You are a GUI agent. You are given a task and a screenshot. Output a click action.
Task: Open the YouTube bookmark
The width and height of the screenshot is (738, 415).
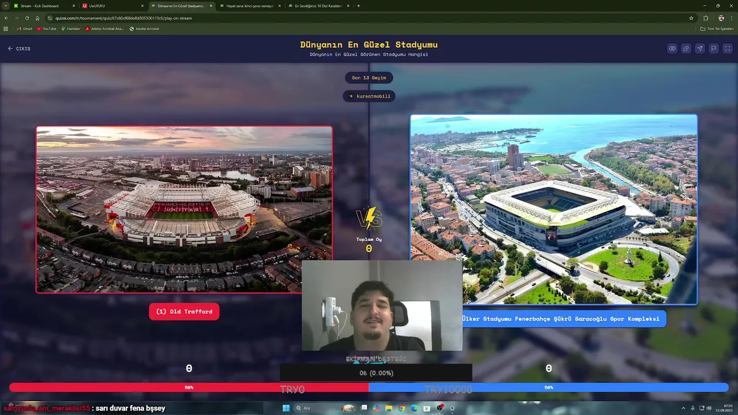coord(47,29)
